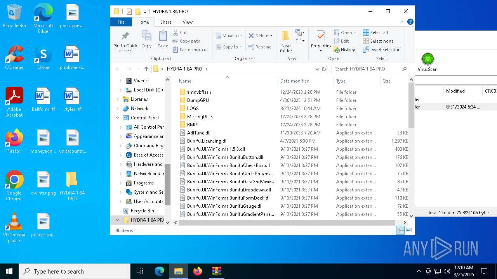
Task: Sort by the Date modified column
Action: [306, 81]
